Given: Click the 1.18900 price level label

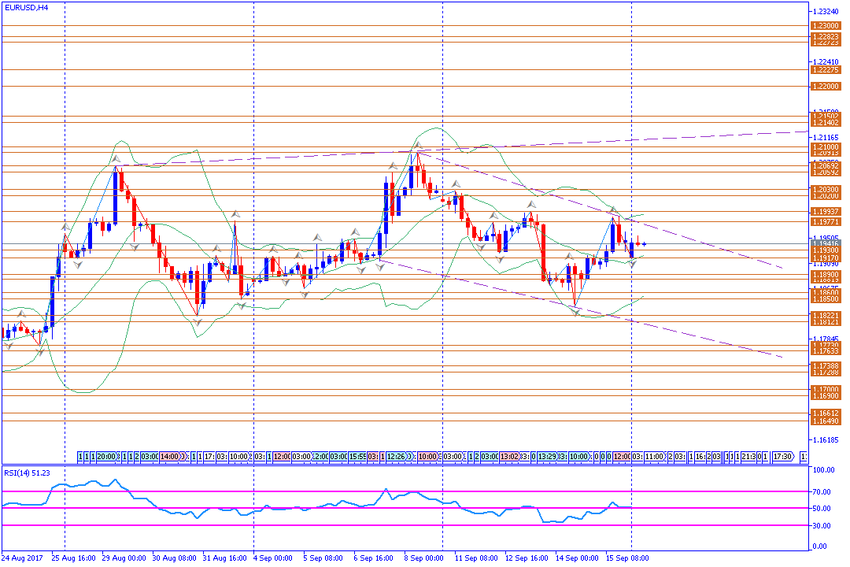Looking at the screenshot, I should click(826, 275).
